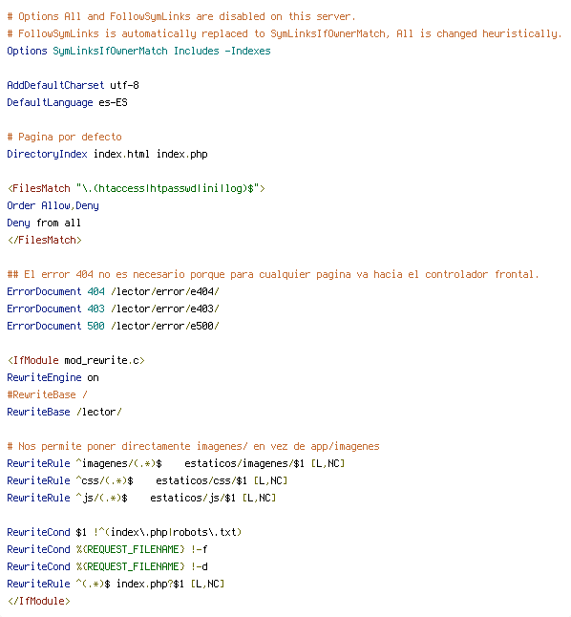Click the 'Order Allow,Deny' line
The width and height of the screenshot is (571, 617).
tap(53, 205)
